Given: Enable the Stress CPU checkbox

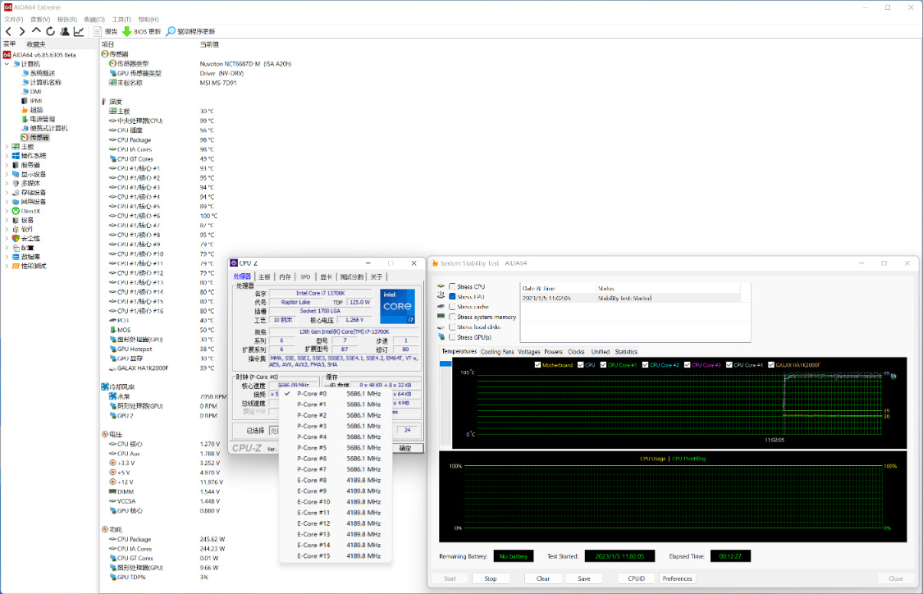Looking at the screenshot, I should coord(452,286).
